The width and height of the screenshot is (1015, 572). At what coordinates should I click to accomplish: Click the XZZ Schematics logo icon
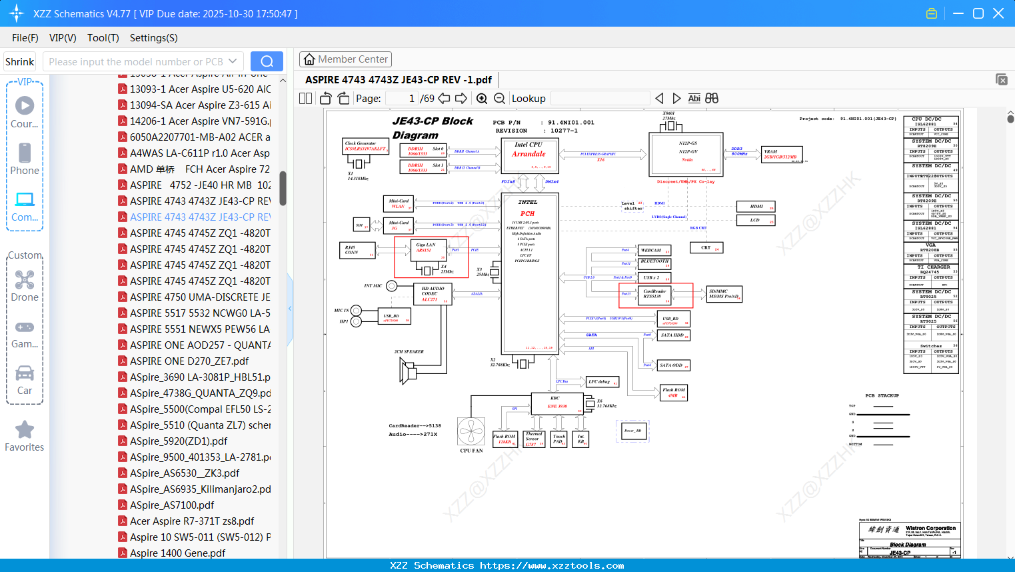[x=17, y=13]
